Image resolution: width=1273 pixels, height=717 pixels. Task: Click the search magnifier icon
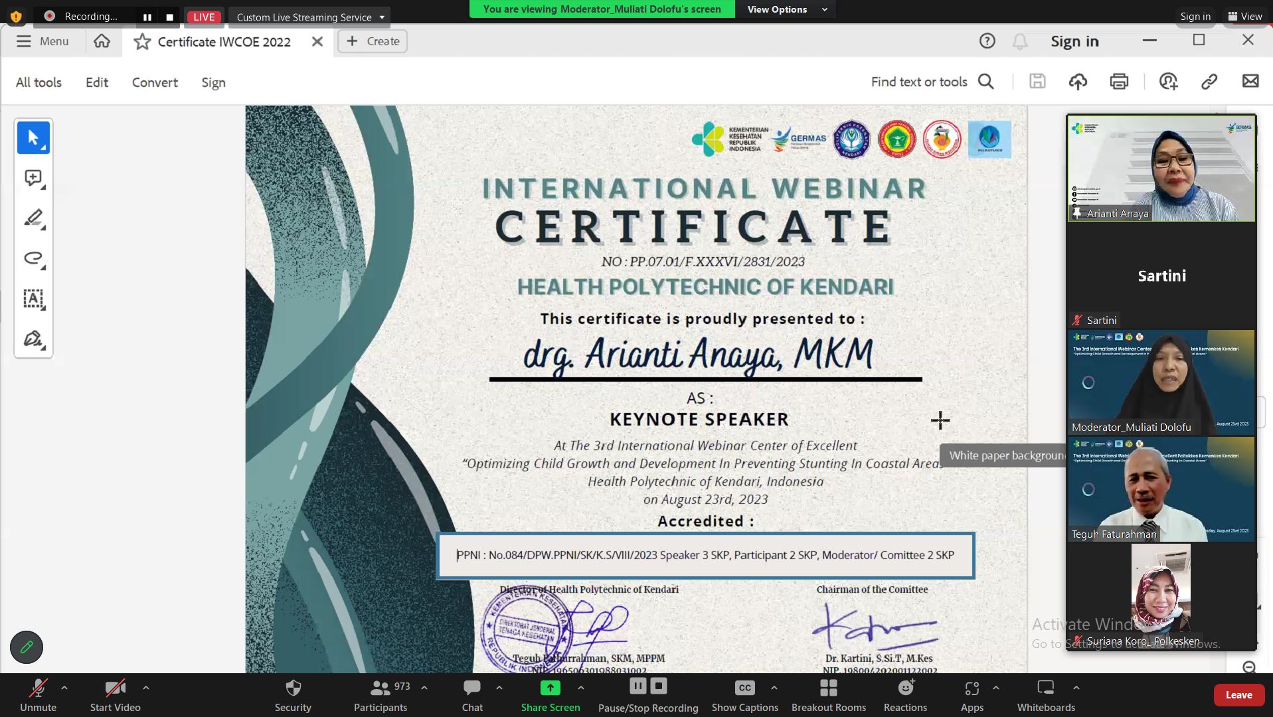(986, 82)
